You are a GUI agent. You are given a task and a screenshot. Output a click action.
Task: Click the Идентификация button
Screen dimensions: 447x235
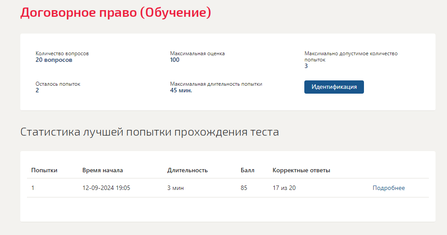click(x=334, y=87)
